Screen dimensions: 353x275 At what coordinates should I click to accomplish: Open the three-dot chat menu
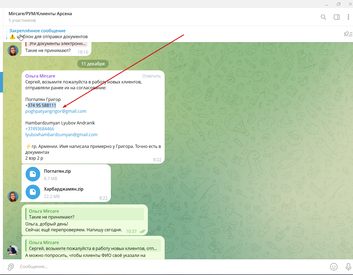(x=348, y=17)
